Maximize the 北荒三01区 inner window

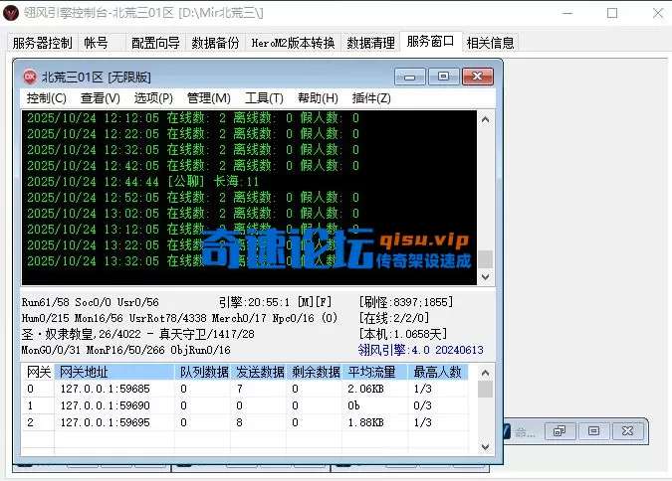click(x=444, y=77)
